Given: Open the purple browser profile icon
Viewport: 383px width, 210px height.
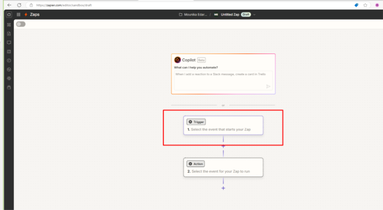Looking at the screenshot, I should pyautogui.click(x=377, y=5).
